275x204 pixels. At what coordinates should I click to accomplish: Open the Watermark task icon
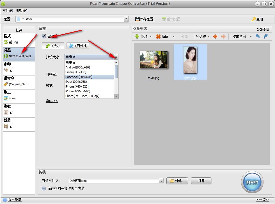coord(6,70)
